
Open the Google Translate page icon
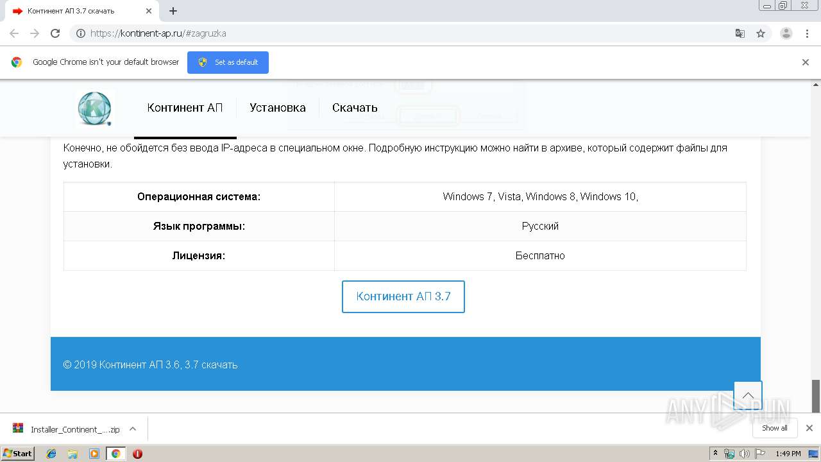[740, 33]
